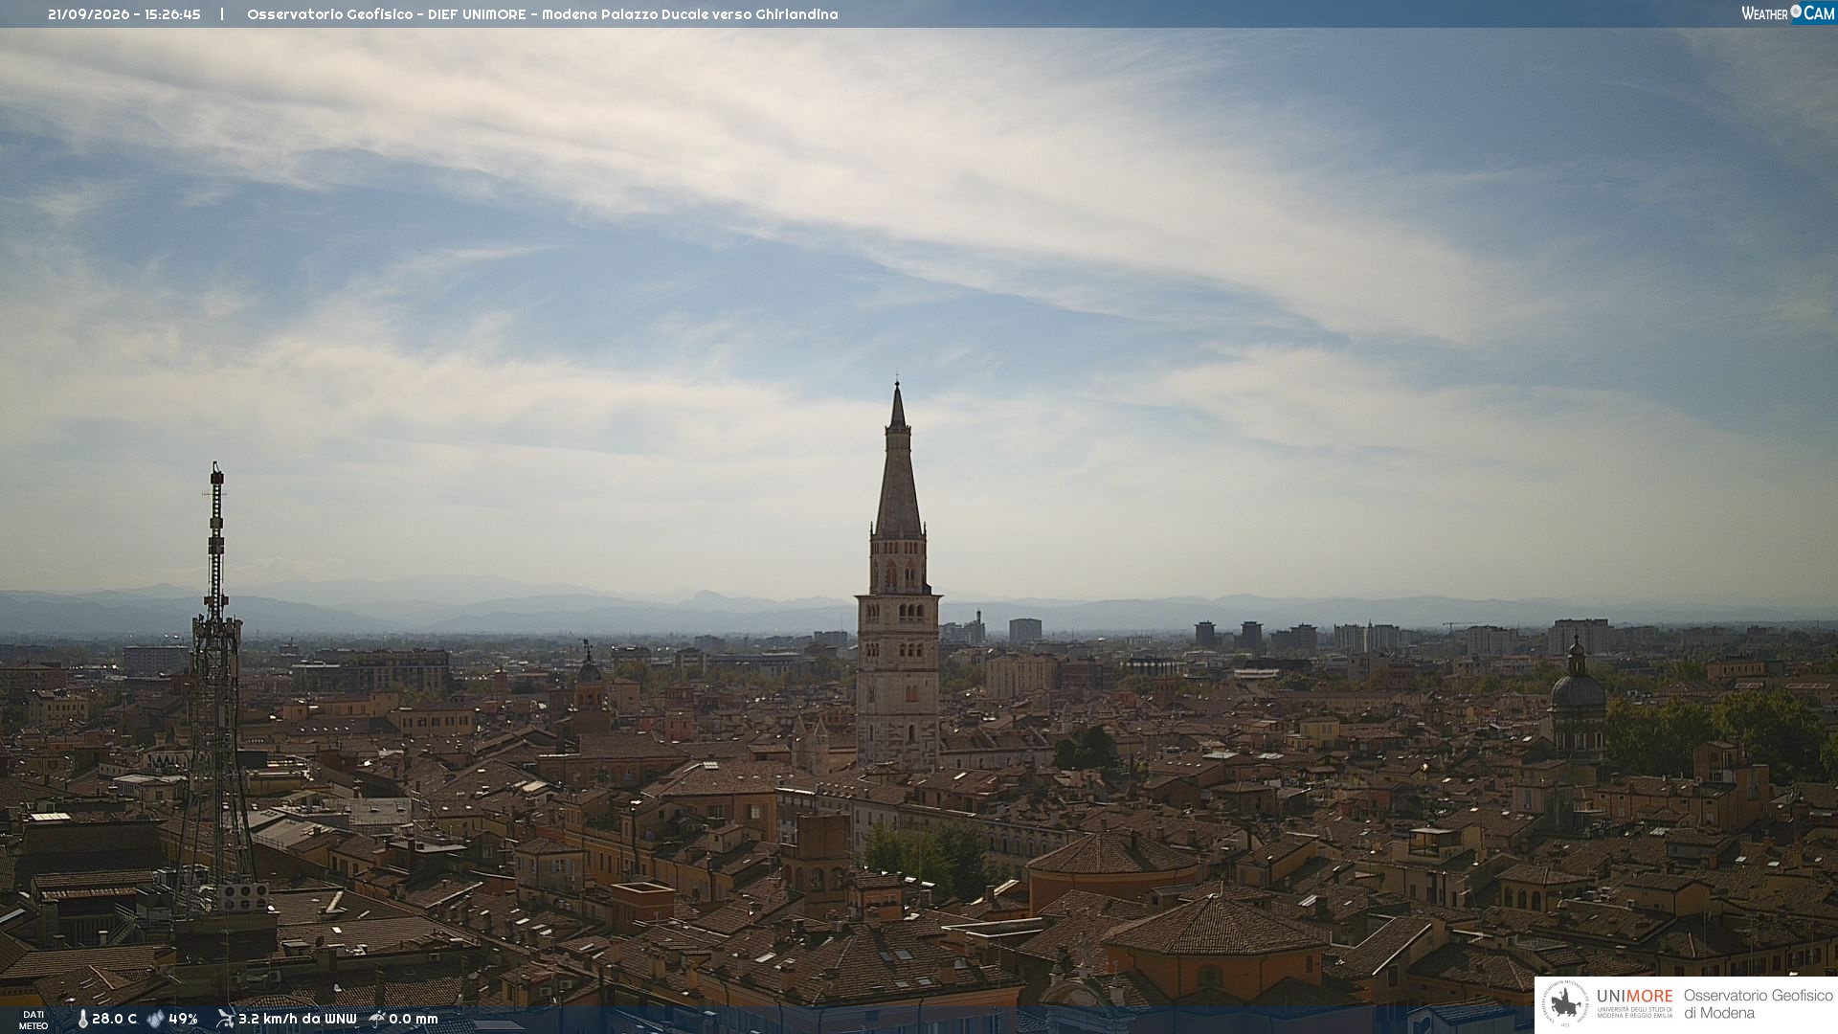
Task: Click the UNIMORE wordmark text
Action: click(x=1635, y=996)
